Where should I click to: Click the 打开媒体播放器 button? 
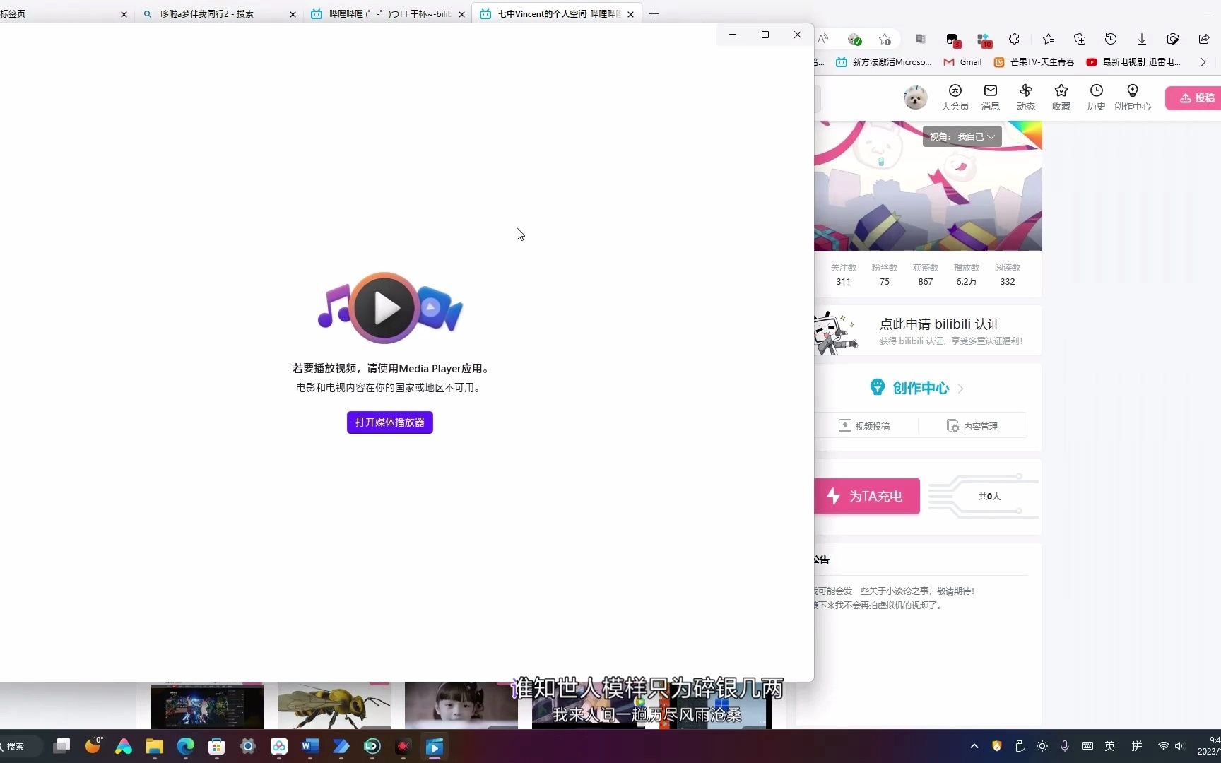click(389, 422)
